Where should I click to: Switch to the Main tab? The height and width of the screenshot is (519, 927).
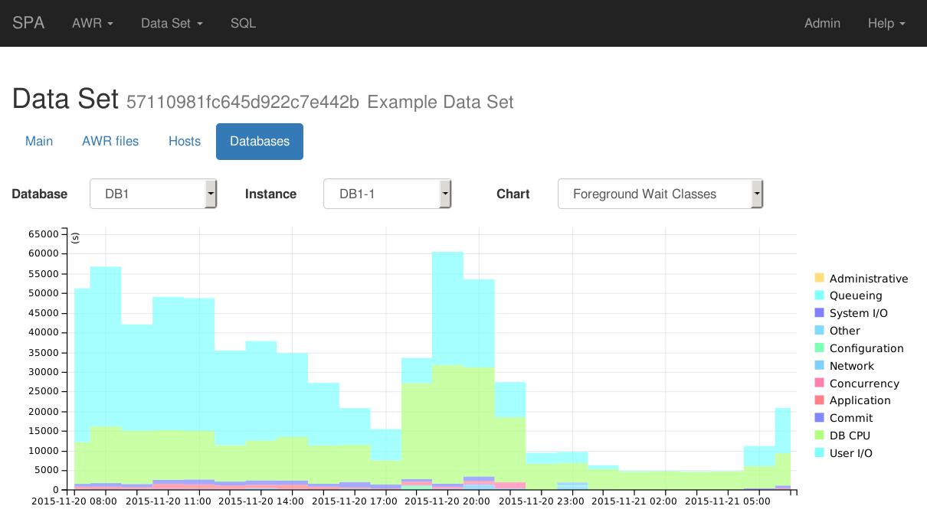tap(39, 141)
